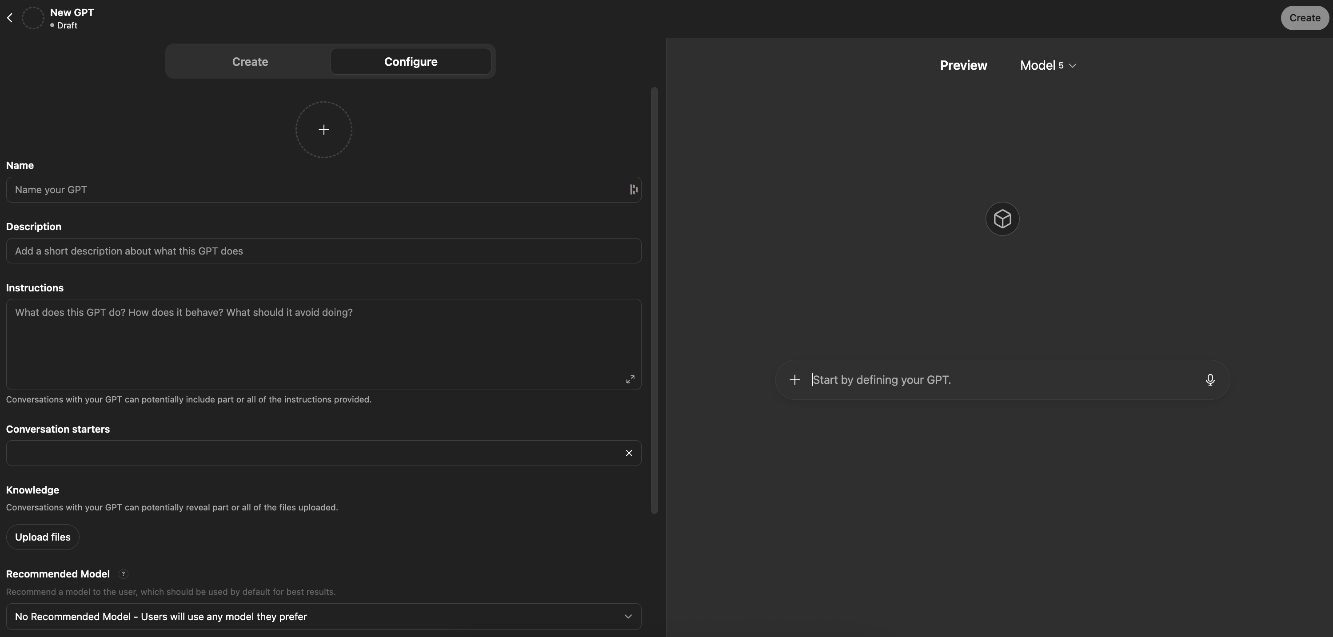1333x637 pixels.
Task: Select the Configure tab
Action: 411,62
